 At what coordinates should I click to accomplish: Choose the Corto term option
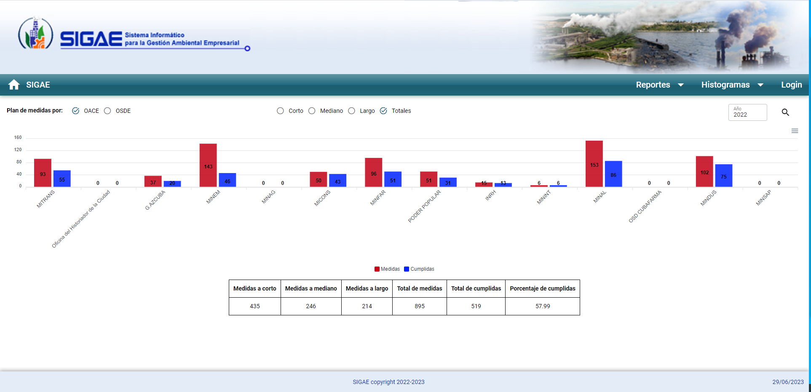pos(280,111)
